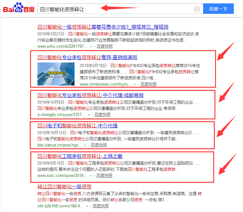
Task: Open 百度快照 for the bbs.tianya.cn result
Action: (99, 145)
